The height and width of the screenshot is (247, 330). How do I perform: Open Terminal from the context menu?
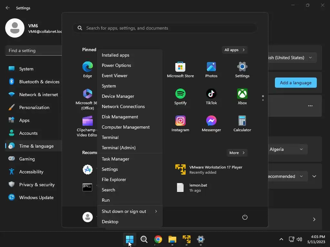(x=130, y=137)
